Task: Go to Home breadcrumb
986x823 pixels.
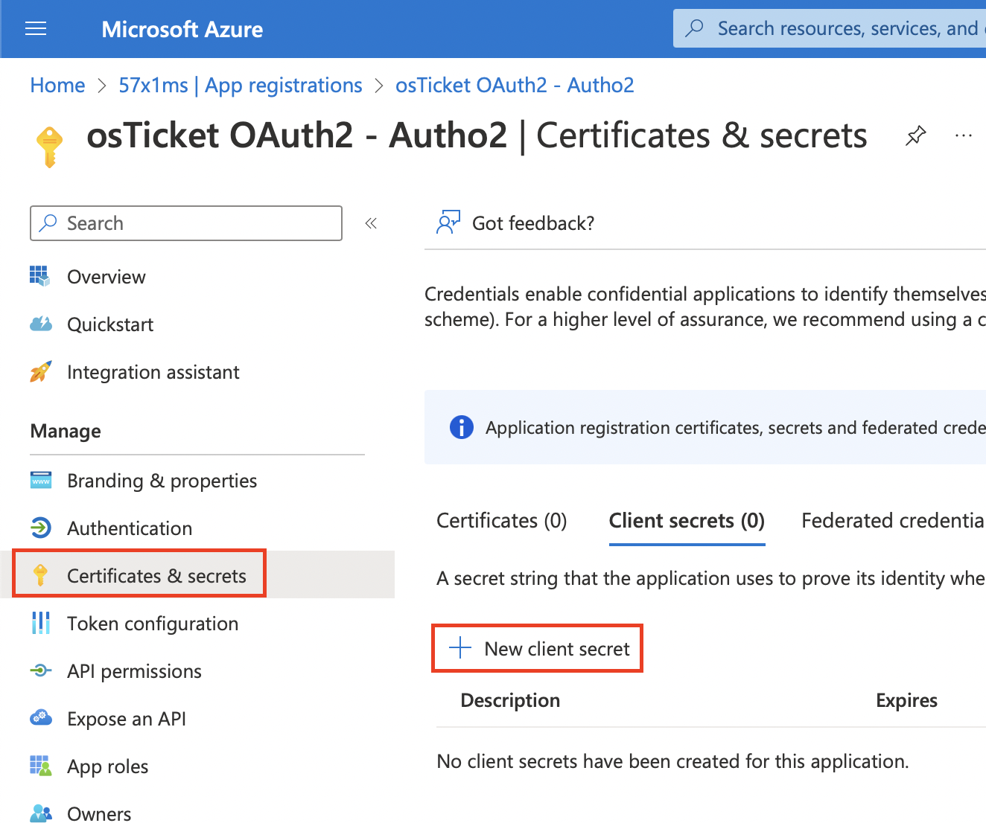Action: pyautogui.click(x=57, y=86)
